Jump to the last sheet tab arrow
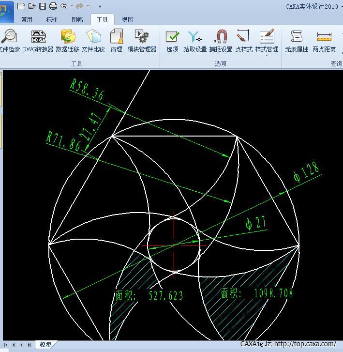The image size is (343, 352). pyautogui.click(x=30, y=345)
